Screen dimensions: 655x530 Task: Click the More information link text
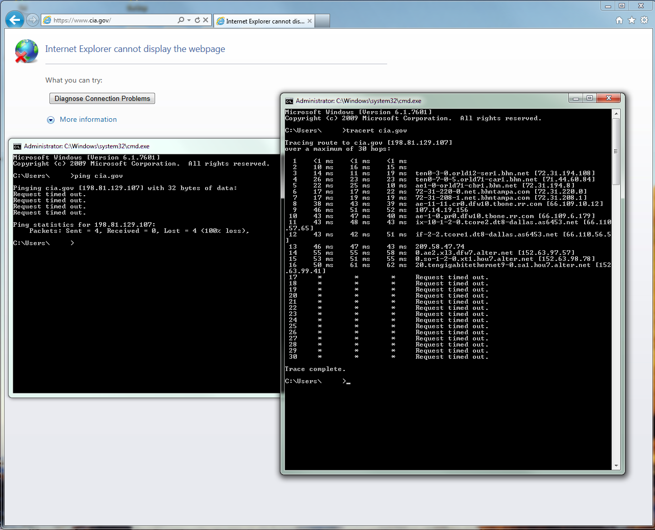[x=88, y=119]
